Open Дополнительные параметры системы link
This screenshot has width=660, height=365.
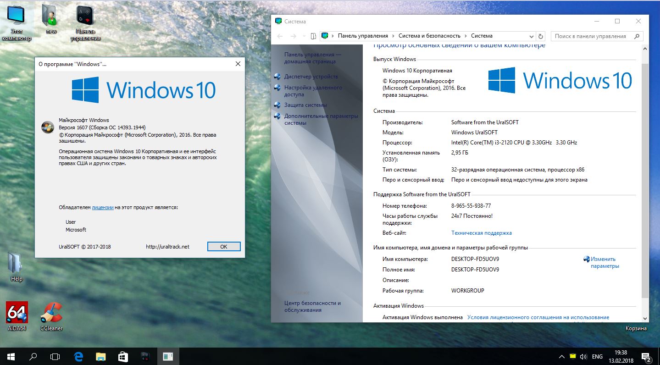pos(321,119)
